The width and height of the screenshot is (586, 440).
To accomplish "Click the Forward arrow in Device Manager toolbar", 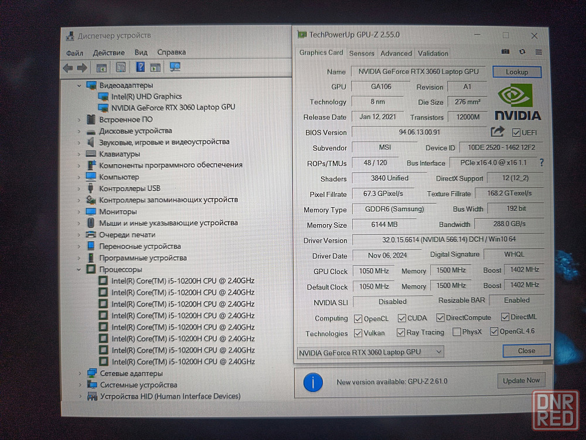I will 82,67.
